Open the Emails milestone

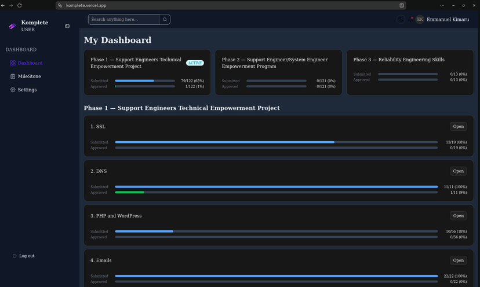(458, 260)
